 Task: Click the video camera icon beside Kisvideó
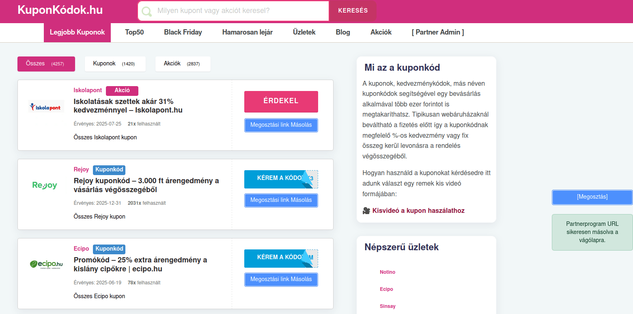(x=366, y=210)
